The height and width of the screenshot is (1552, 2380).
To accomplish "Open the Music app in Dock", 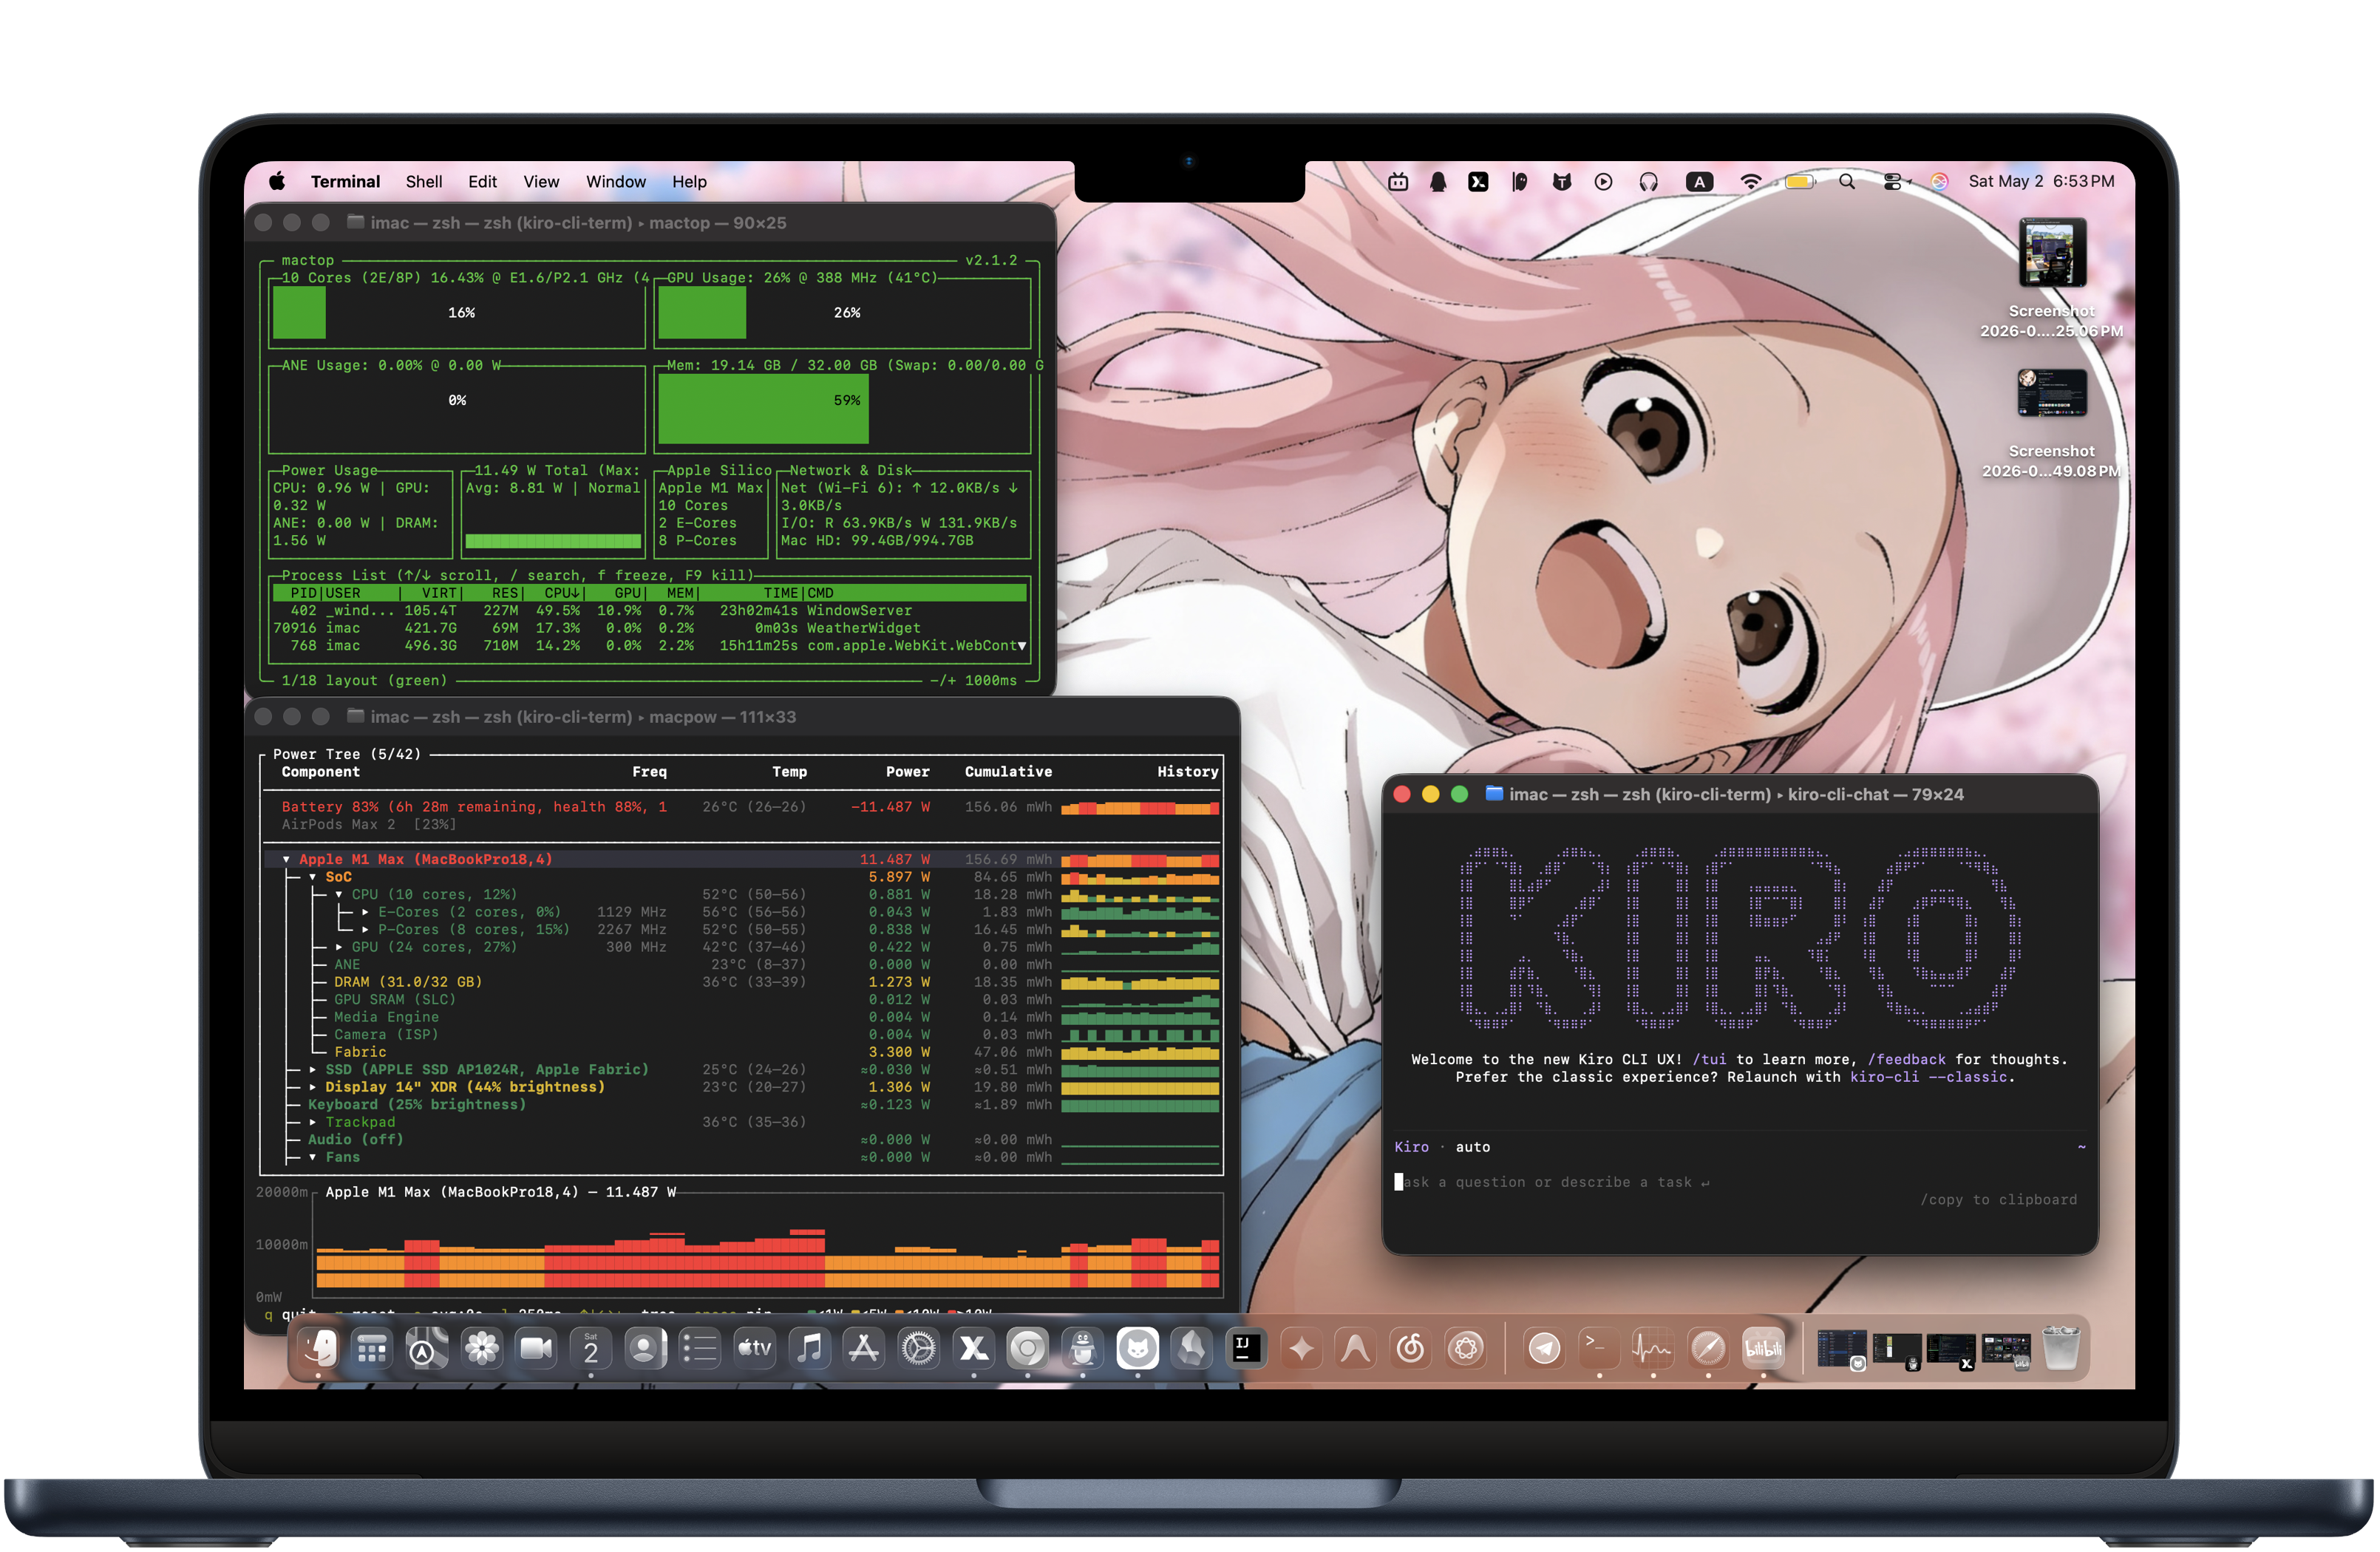I will pyautogui.click(x=809, y=1348).
